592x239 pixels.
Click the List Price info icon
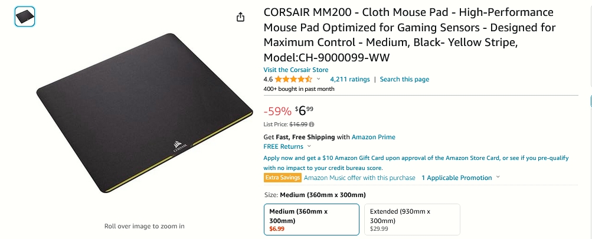click(x=312, y=124)
